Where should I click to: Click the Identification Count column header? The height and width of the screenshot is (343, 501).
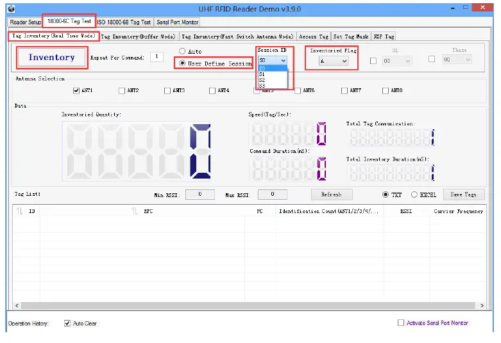(330, 211)
